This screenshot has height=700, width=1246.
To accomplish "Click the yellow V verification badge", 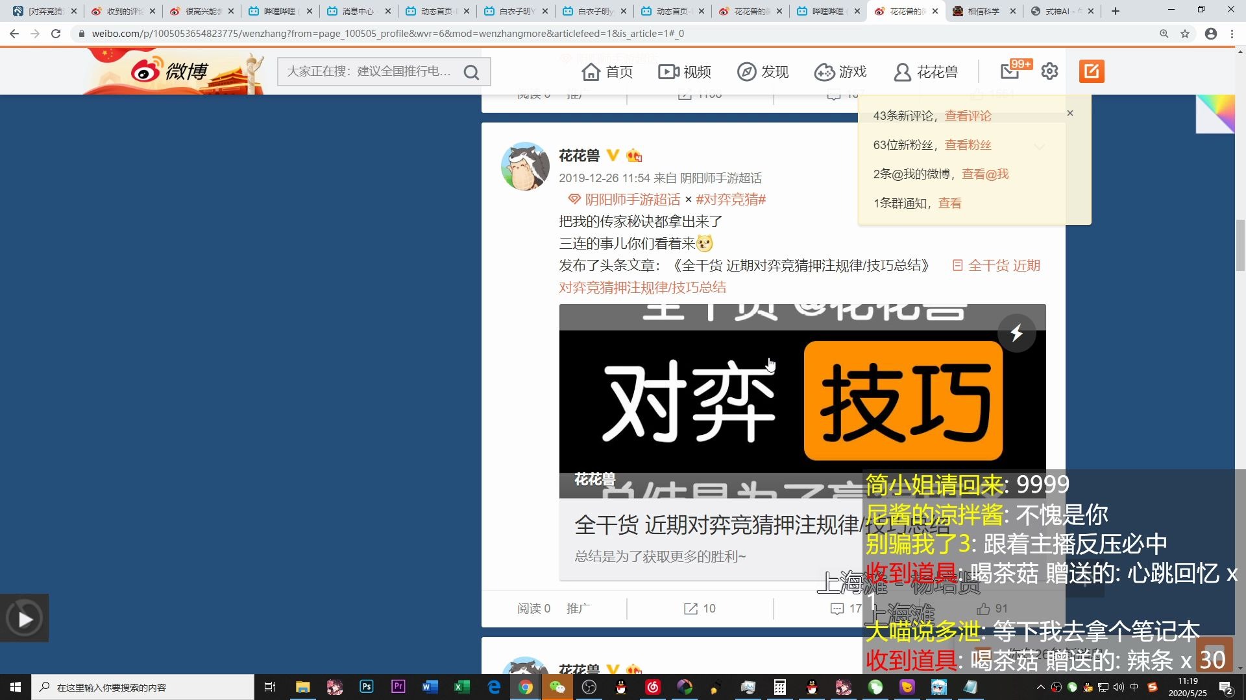I will coord(613,156).
